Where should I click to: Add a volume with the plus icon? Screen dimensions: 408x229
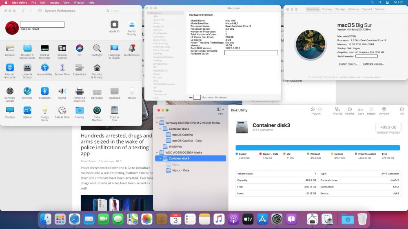(x=313, y=109)
